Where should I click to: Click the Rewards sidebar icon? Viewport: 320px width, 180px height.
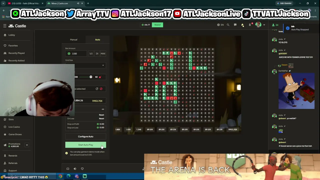5,155
